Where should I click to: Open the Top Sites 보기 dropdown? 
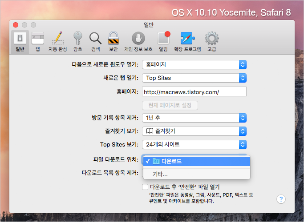click(x=194, y=144)
